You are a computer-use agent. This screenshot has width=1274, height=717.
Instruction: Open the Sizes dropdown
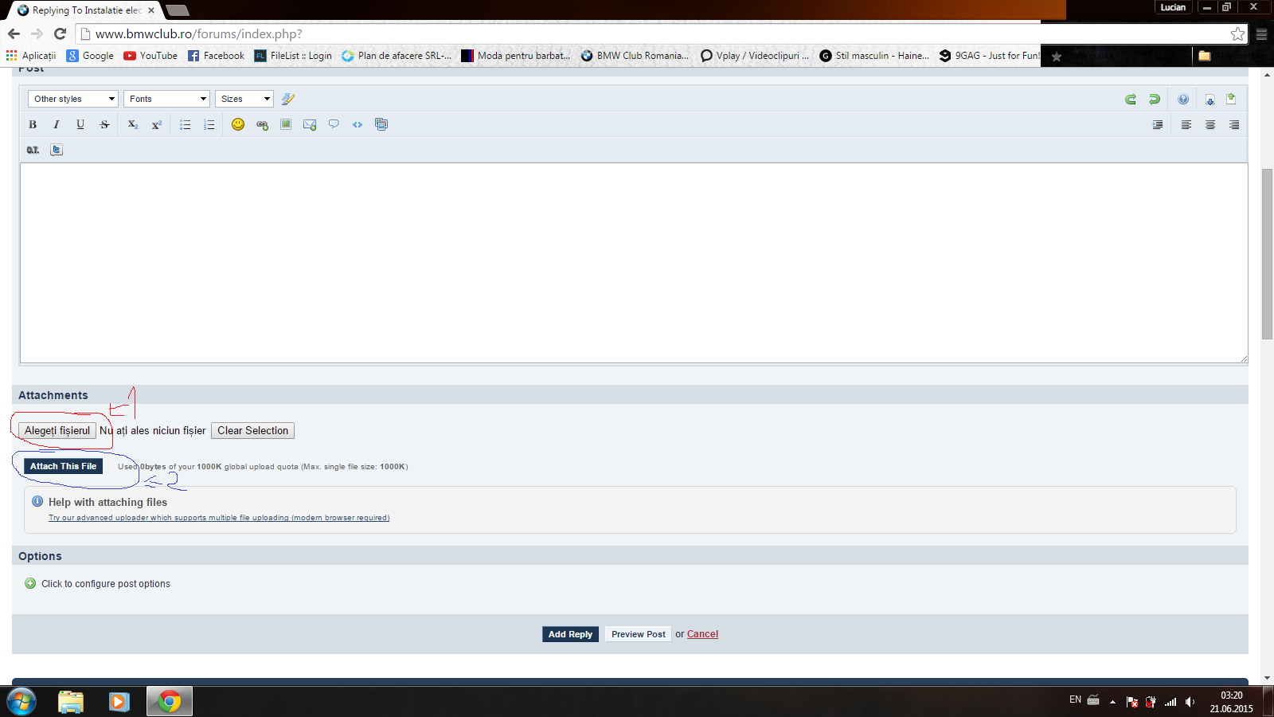(x=244, y=99)
